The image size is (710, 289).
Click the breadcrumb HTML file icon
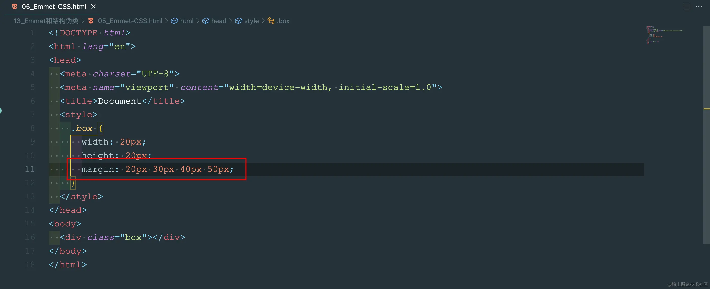[x=91, y=21]
